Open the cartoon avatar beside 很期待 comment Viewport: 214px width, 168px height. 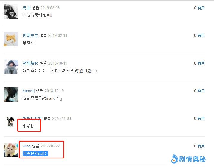pyautogui.click(x=11, y=122)
